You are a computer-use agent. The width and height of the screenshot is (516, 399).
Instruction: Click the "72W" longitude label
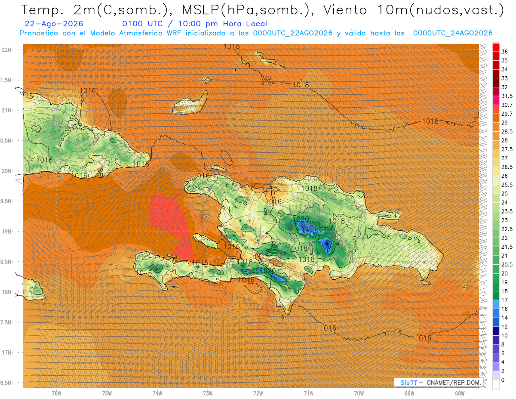coord(258,393)
